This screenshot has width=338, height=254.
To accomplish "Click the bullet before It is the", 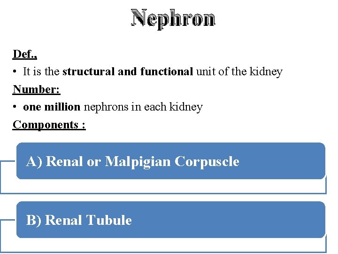I will click(x=15, y=71).
